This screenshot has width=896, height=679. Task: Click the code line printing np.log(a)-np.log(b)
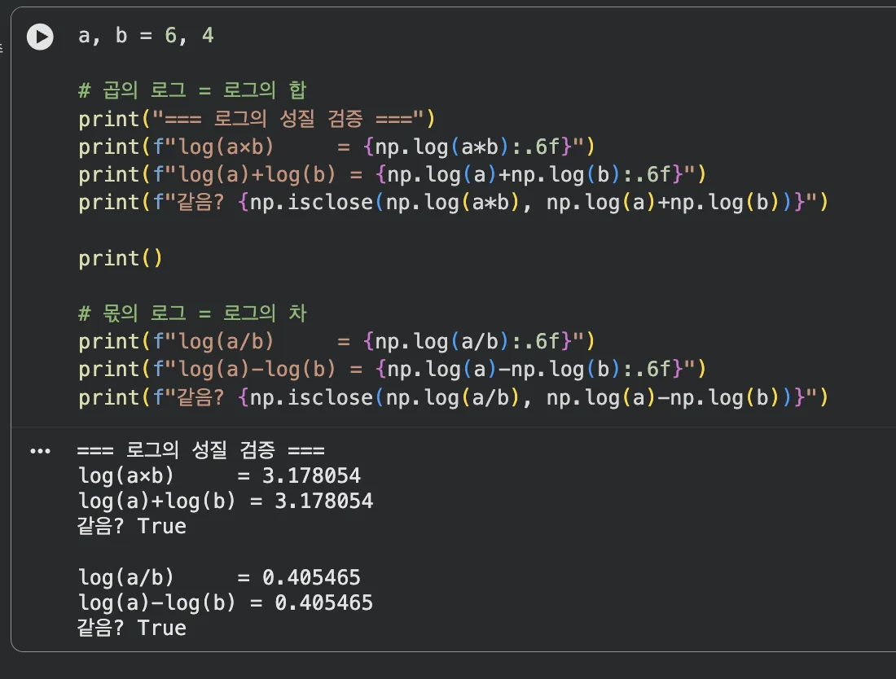[392, 369]
